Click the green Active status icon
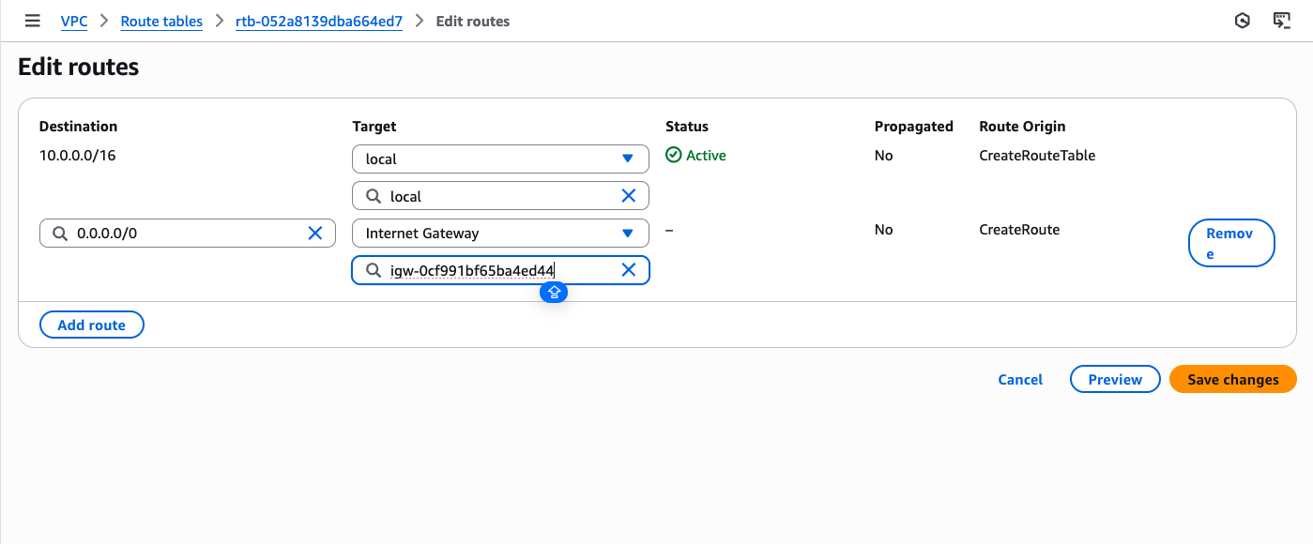Viewport: 1313px width, 544px height. 673,156
